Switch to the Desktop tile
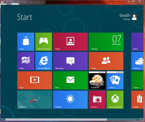 (35, 100)
